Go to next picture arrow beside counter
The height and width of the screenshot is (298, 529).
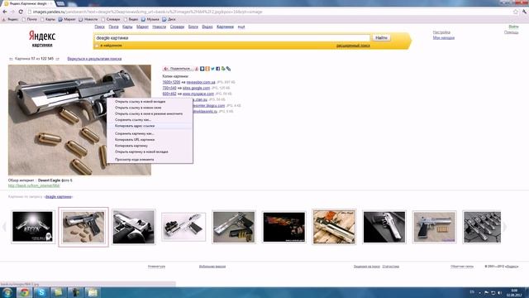(x=57, y=59)
